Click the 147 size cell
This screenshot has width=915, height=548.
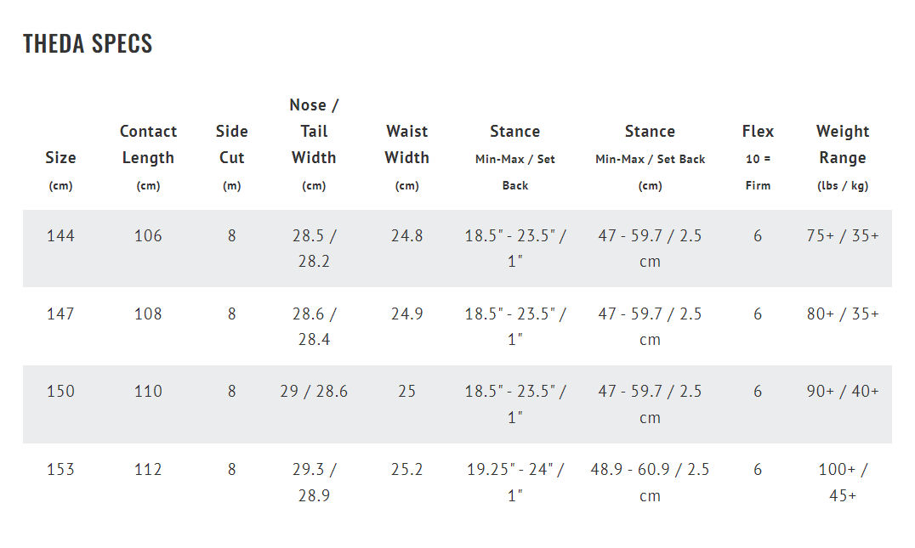[60, 314]
